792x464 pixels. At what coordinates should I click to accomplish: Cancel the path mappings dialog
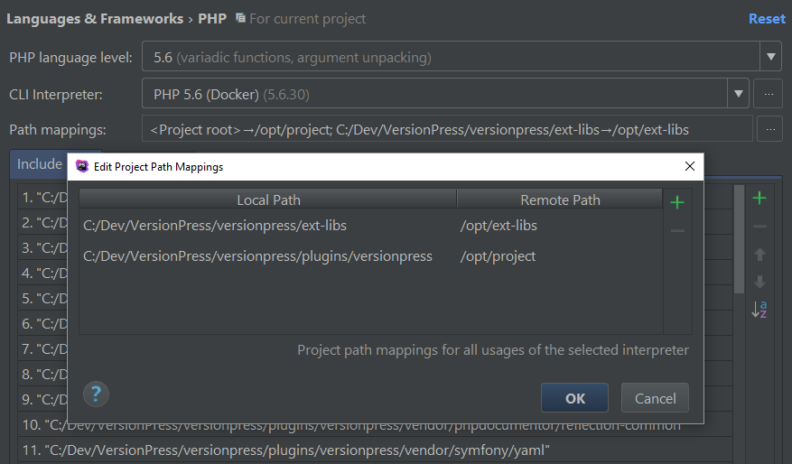[655, 398]
